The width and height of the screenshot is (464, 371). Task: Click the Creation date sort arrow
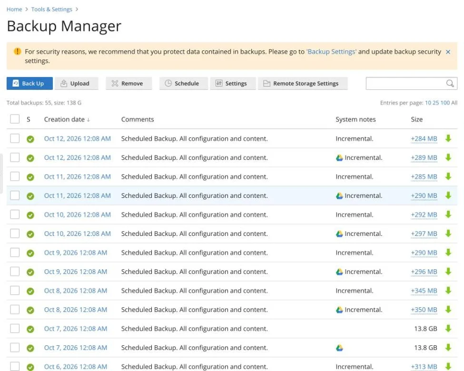(88, 120)
